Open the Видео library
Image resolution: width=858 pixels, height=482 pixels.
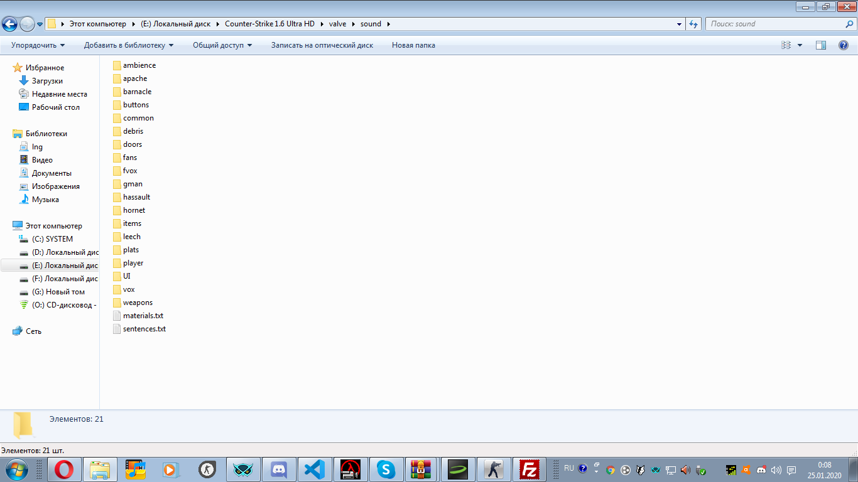click(x=42, y=160)
